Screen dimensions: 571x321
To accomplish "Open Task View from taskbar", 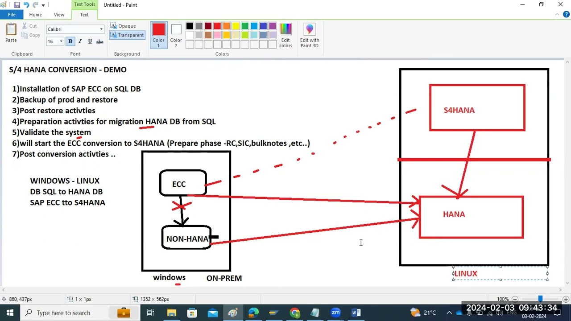I will click(150, 313).
